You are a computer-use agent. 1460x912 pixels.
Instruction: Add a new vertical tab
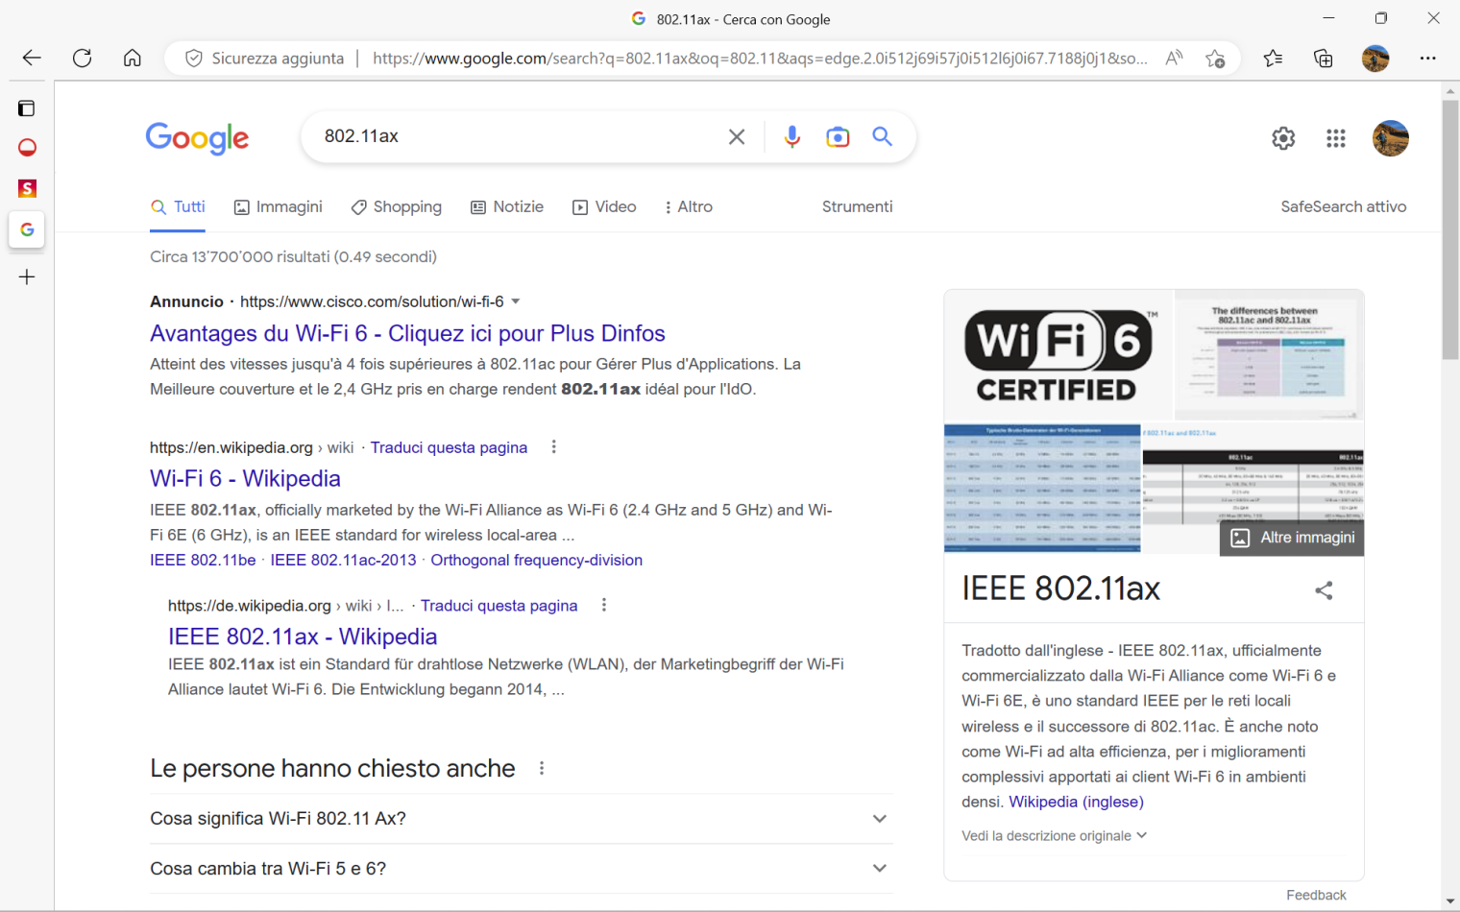point(27,277)
